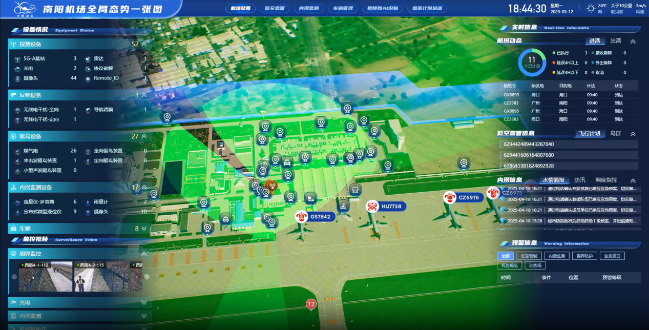Click the 驱鸟设备 section icon

(13, 136)
